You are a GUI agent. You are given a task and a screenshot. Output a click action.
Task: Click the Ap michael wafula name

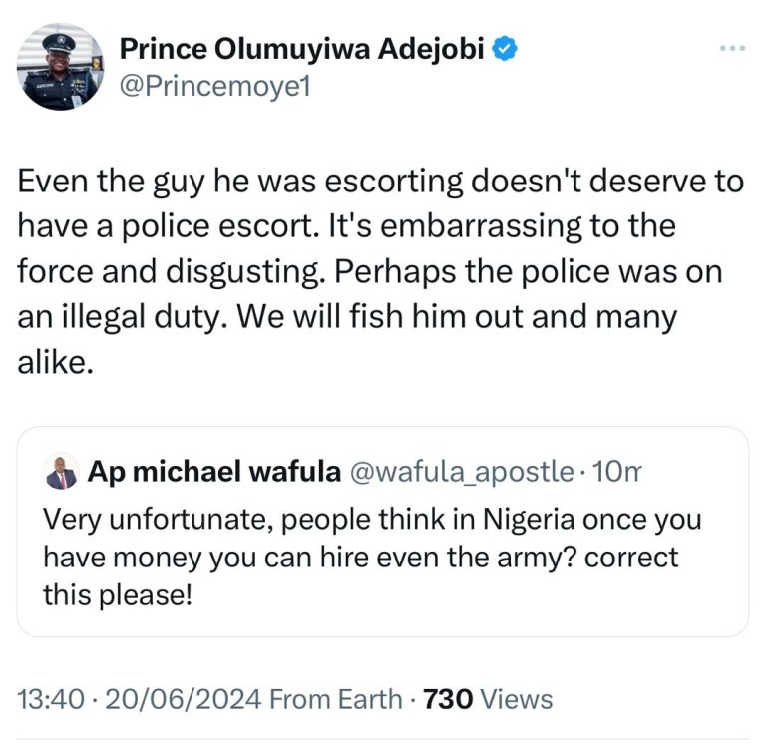coord(214,474)
